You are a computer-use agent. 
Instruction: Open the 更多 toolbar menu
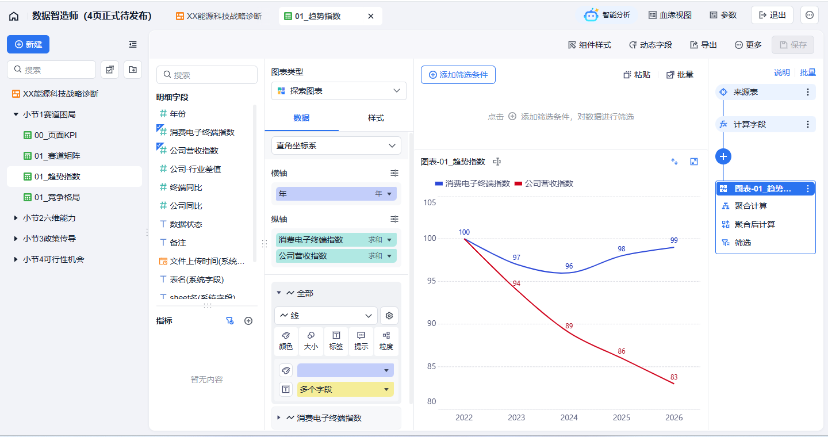tap(748, 45)
